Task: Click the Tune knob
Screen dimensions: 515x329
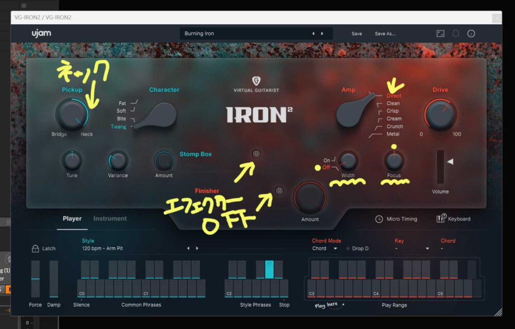Action: (x=72, y=161)
